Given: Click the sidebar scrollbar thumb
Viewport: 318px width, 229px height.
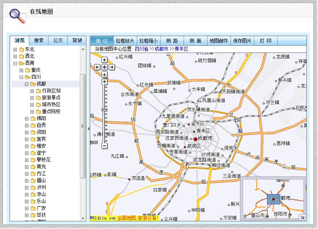Looking at the screenshot, I should (x=83, y=126).
